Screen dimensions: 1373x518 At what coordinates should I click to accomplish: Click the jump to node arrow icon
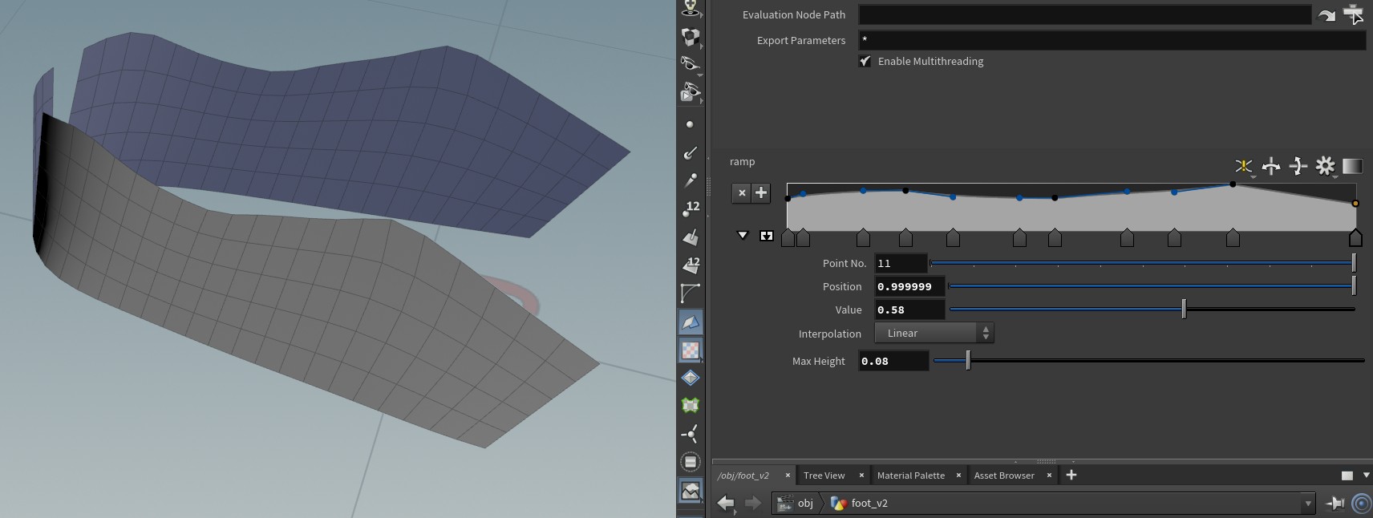[x=1326, y=15]
